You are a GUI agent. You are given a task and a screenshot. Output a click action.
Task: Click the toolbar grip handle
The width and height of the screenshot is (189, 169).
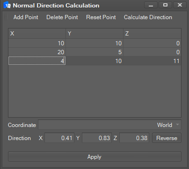point(6,17)
